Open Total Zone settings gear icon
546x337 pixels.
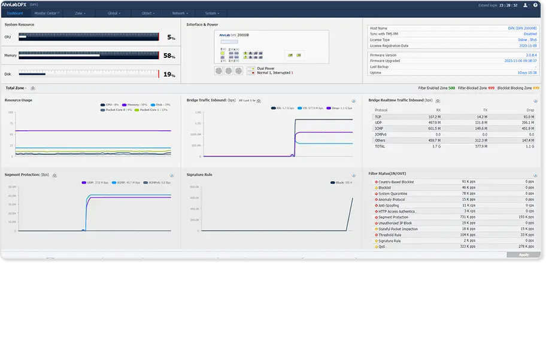coord(33,88)
